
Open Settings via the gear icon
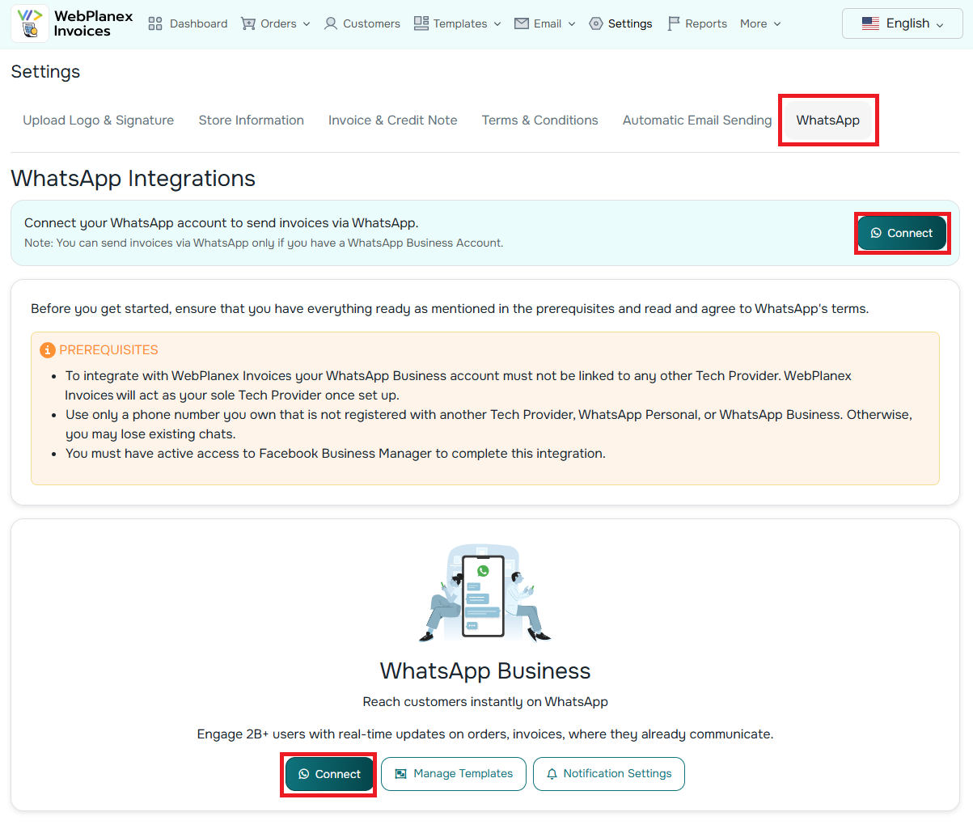pos(596,23)
